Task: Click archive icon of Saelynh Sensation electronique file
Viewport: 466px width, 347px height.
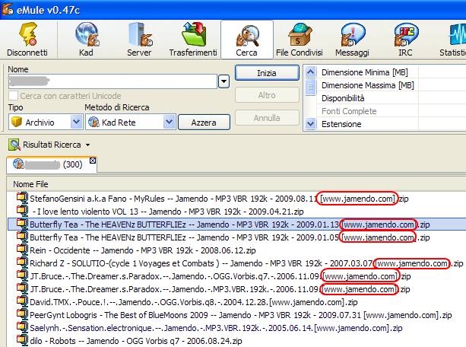Action: (22, 327)
